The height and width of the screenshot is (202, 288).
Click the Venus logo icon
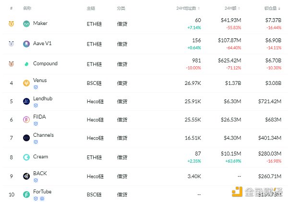(26, 83)
